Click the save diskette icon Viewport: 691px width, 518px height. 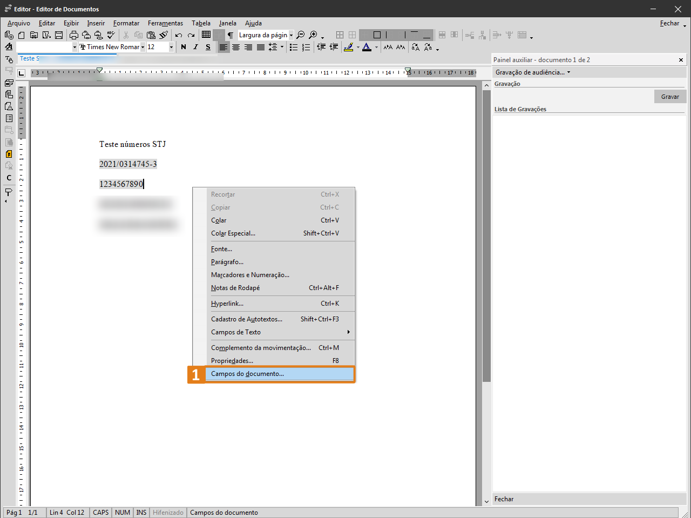pos(59,35)
